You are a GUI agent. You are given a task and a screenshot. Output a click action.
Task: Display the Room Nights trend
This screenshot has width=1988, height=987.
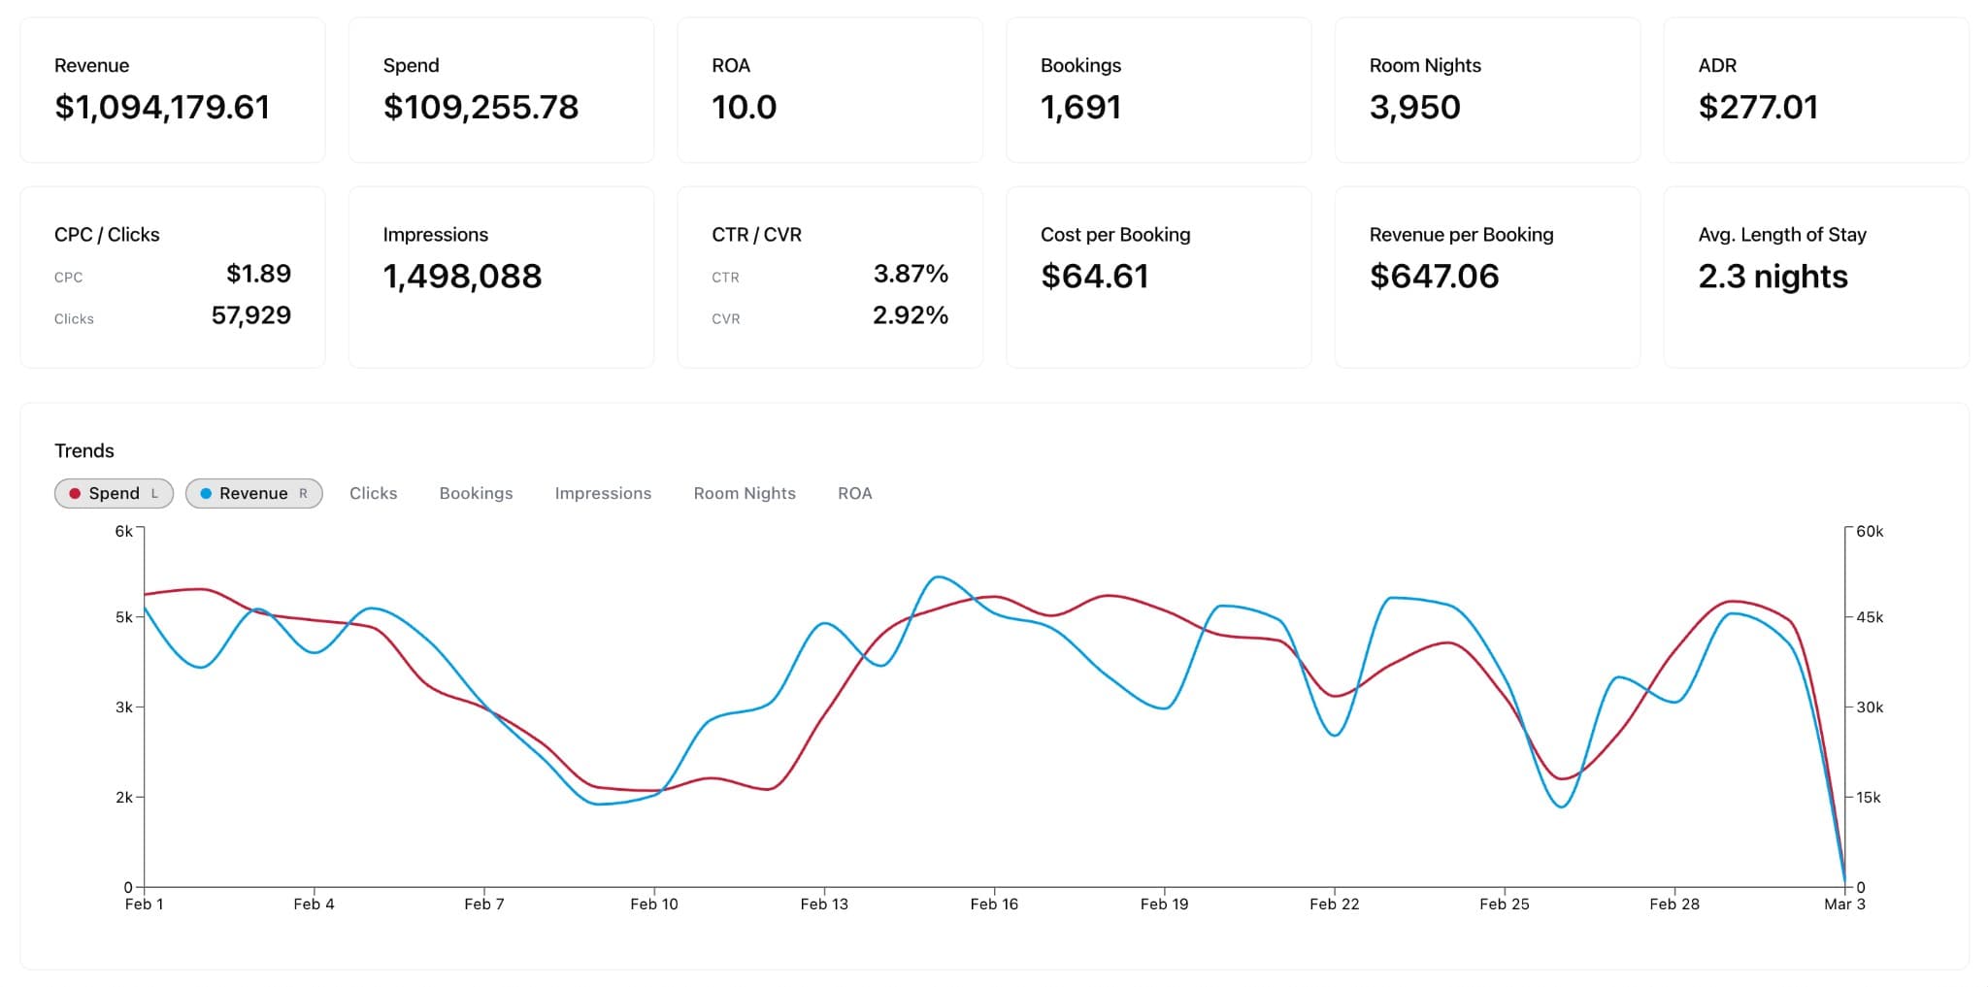coord(744,493)
